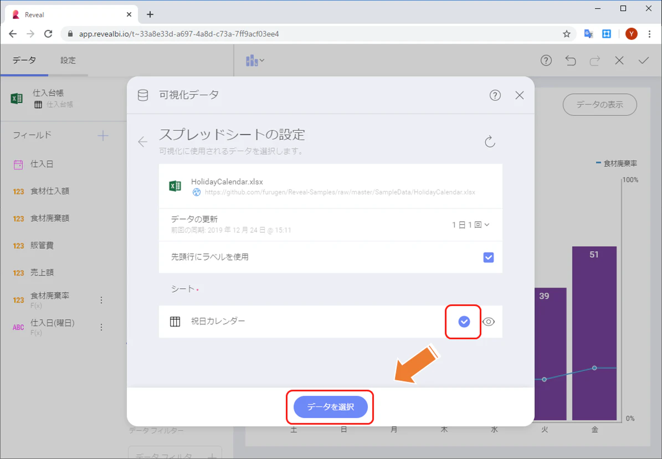This screenshot has width=662, height=459.
Task: Redo the change in editor toolbar
Action: (x=595, y=60)
